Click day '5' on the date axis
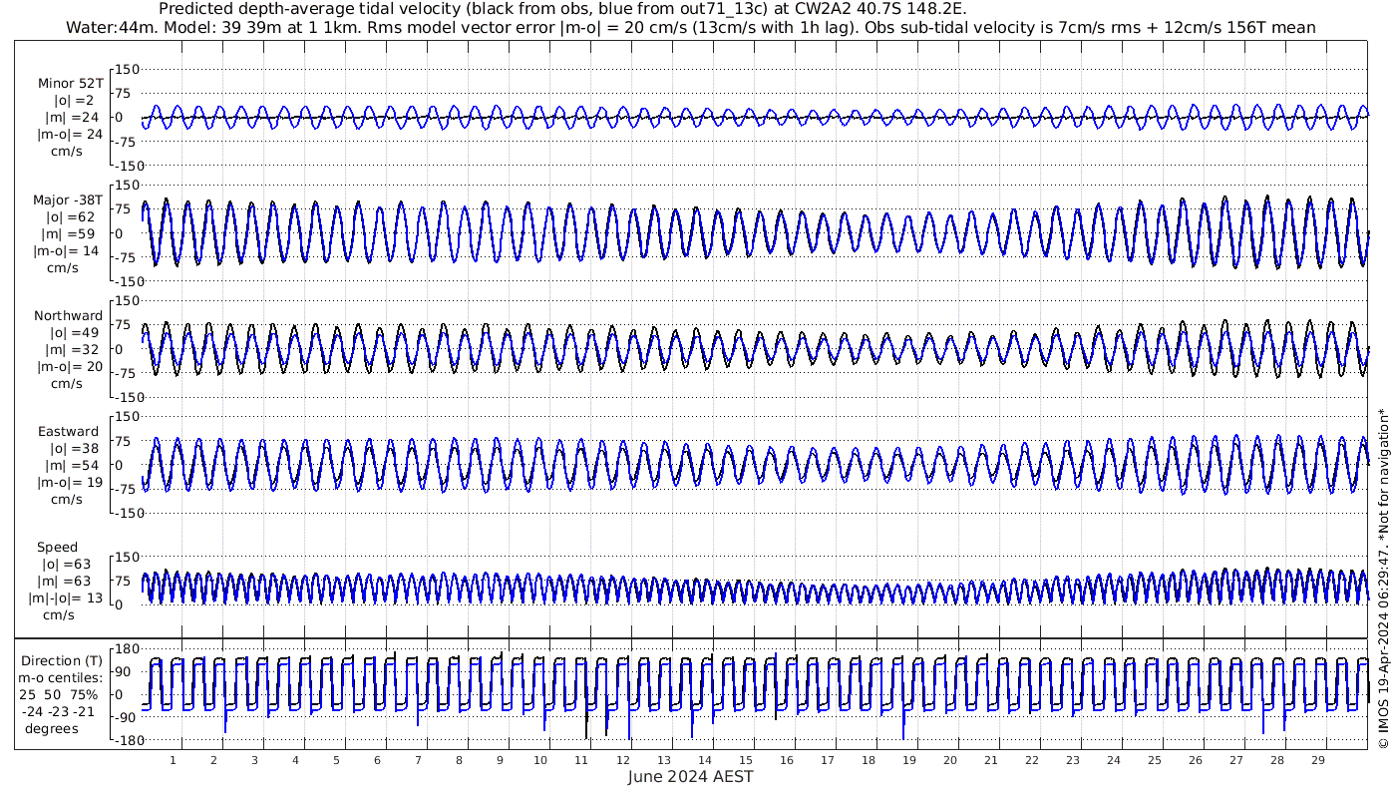Image resolution: width=1396 pixels, height=798 pixels. pos(336,760)
